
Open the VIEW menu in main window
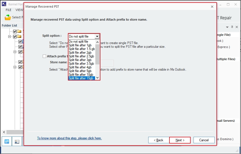pyautogui.click(x=19, y=10)
